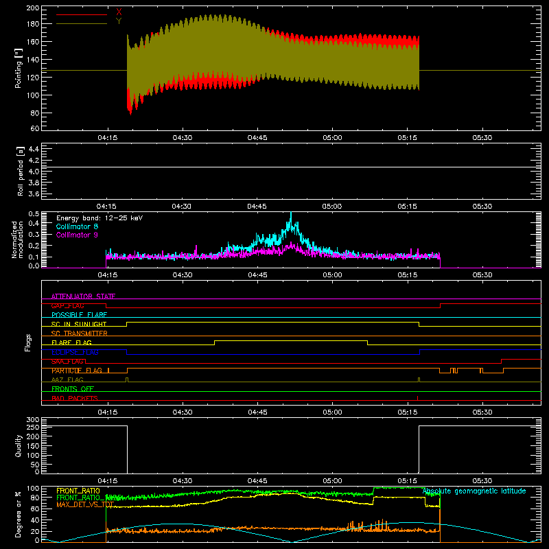Select the BAD_PACKETS flag label
The height and width of the screenshot is (549, 549).
[x=75, y=398]
